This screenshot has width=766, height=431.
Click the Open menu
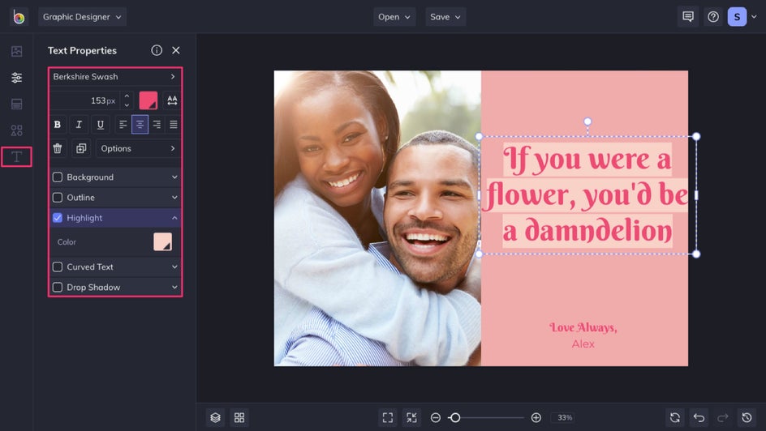pos(394,17)
